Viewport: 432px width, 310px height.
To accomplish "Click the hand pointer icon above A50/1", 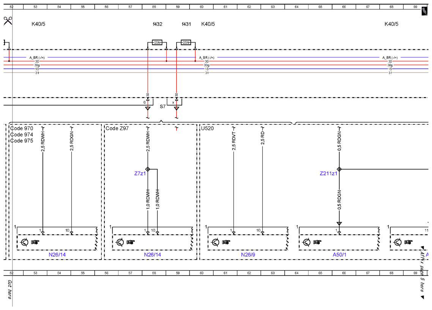I will tap(317, 242).
